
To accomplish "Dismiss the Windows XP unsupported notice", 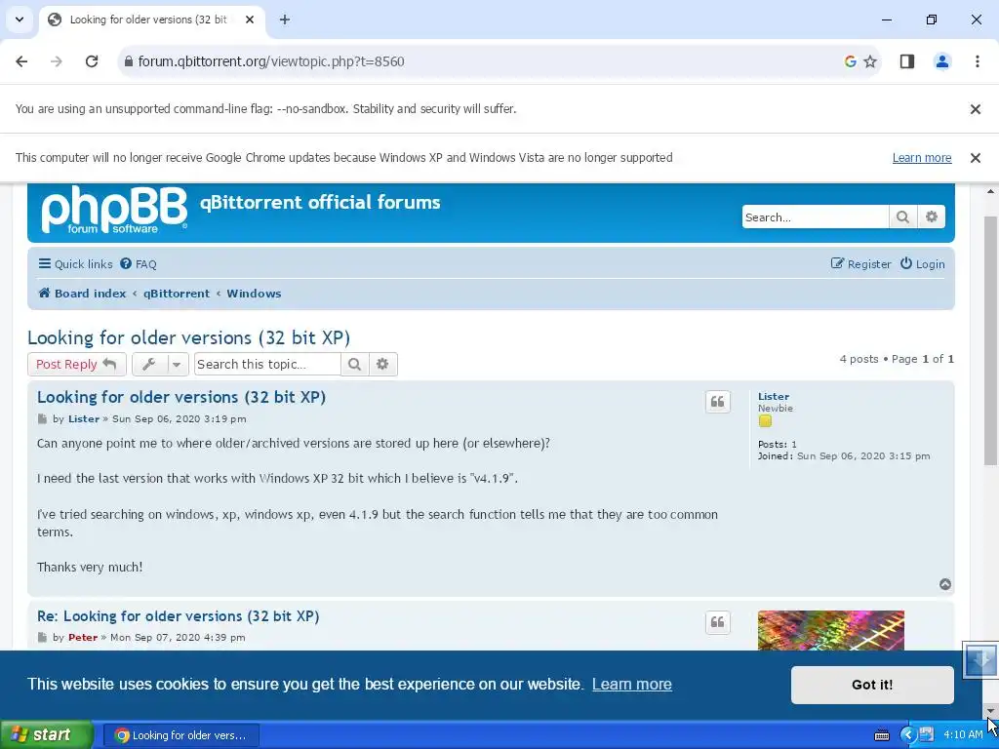I will click(976, 158).
